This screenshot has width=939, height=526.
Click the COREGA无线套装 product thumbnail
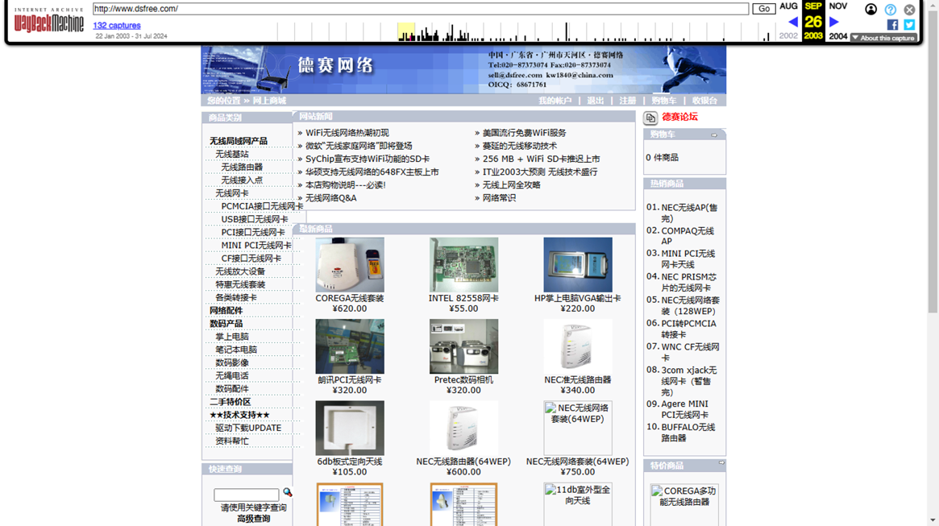350,265
